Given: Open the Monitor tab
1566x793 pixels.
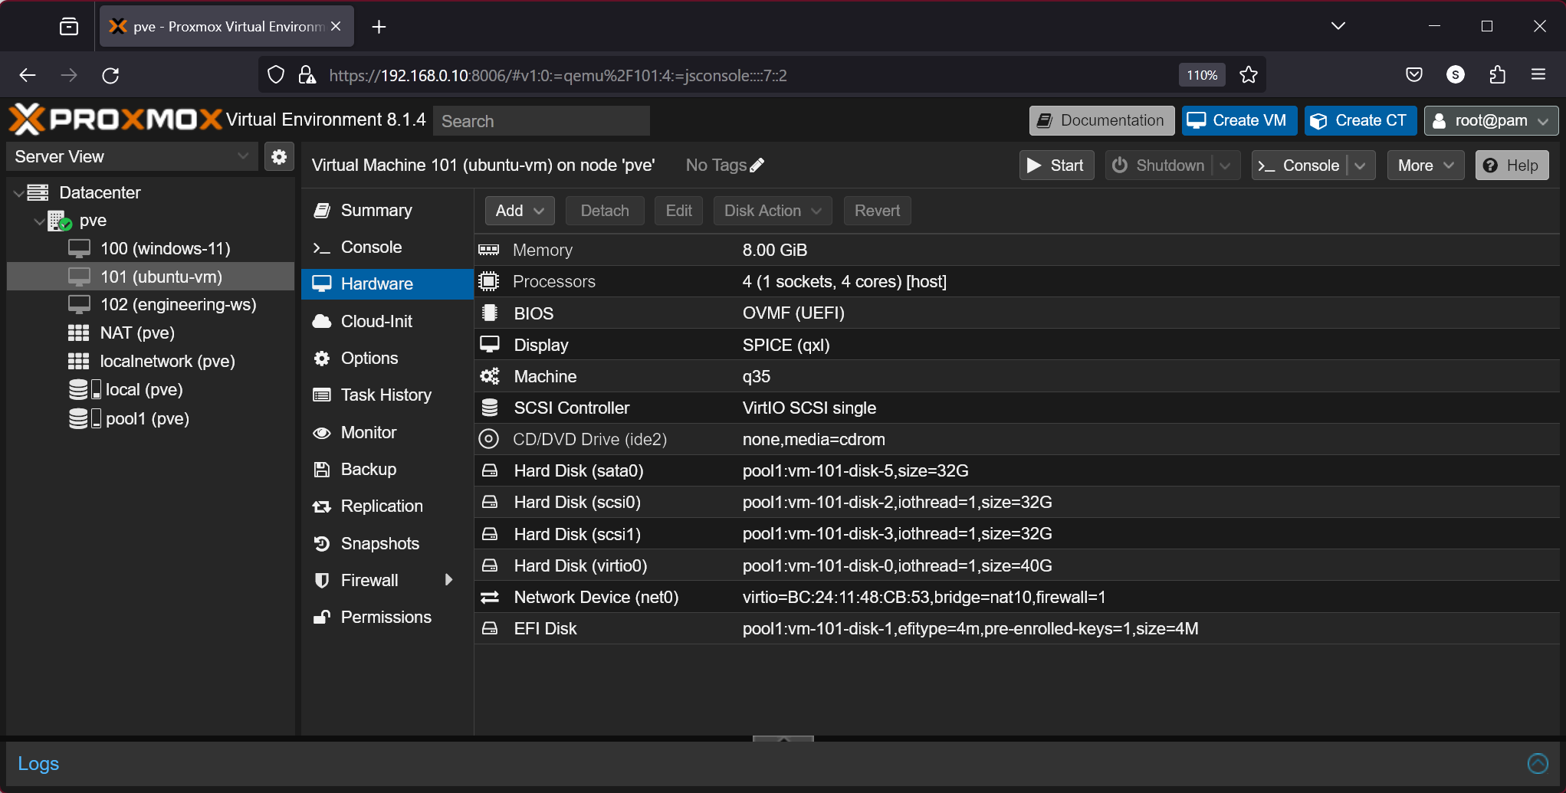Looking at the screenshot, I should click(387, 432).
